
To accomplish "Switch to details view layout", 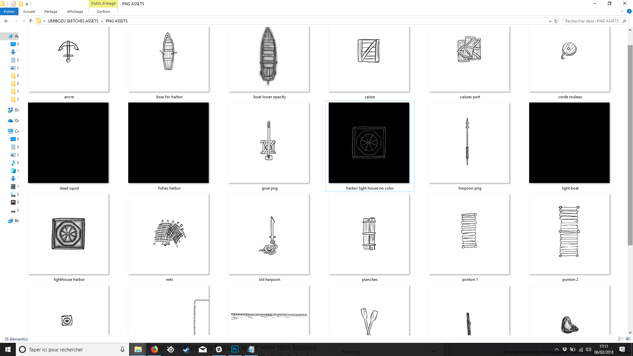I will [621, 339].
